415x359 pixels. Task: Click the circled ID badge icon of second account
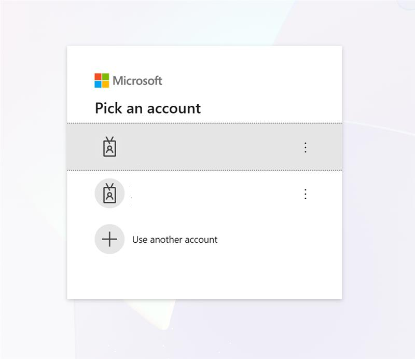(109, 194)
